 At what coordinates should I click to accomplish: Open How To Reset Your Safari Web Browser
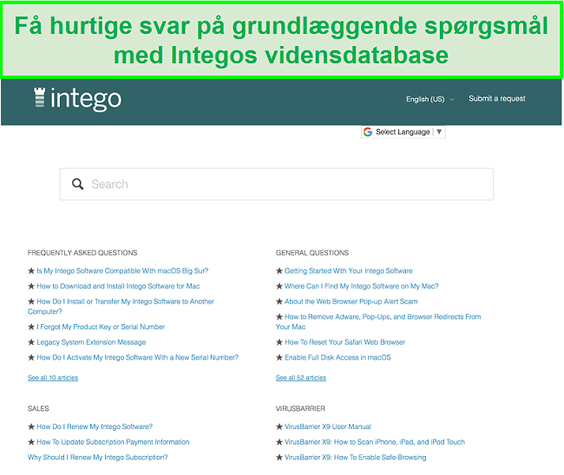[344, 342]
